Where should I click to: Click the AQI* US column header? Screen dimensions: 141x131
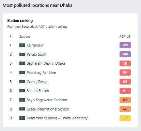(125, 37)
